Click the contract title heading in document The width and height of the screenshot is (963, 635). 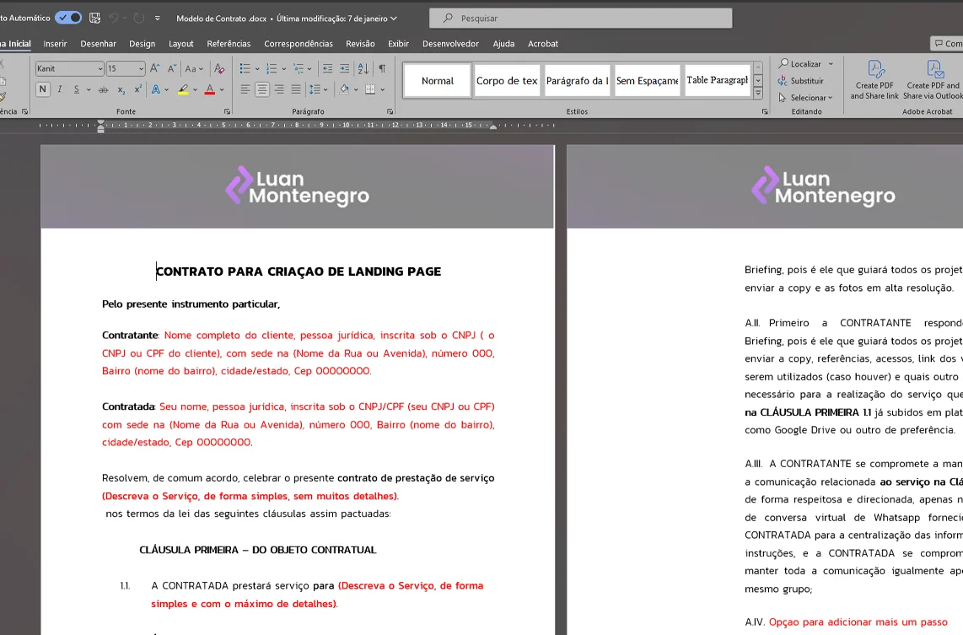pos(299,272)
